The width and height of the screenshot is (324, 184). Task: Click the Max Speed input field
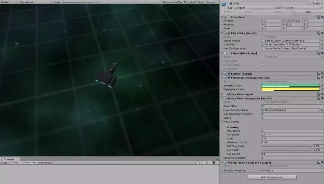click(x=292, y=131)
